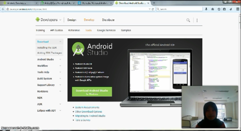Collapse the Download sidebar section

[60, 42]
